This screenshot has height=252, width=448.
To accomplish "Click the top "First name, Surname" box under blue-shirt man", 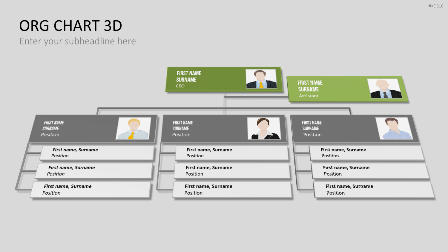I will [366, 153].
